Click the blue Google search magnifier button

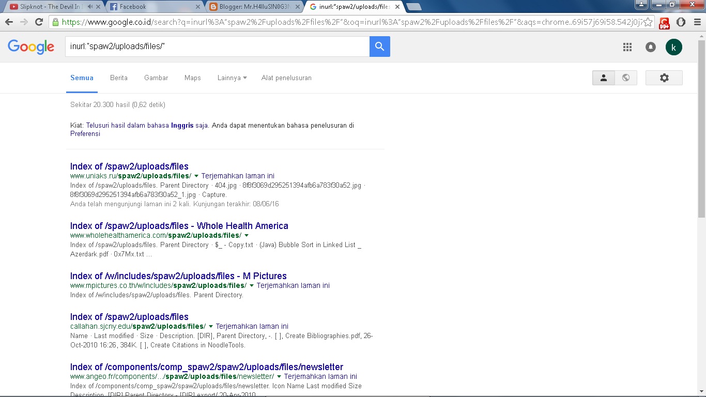380,47
